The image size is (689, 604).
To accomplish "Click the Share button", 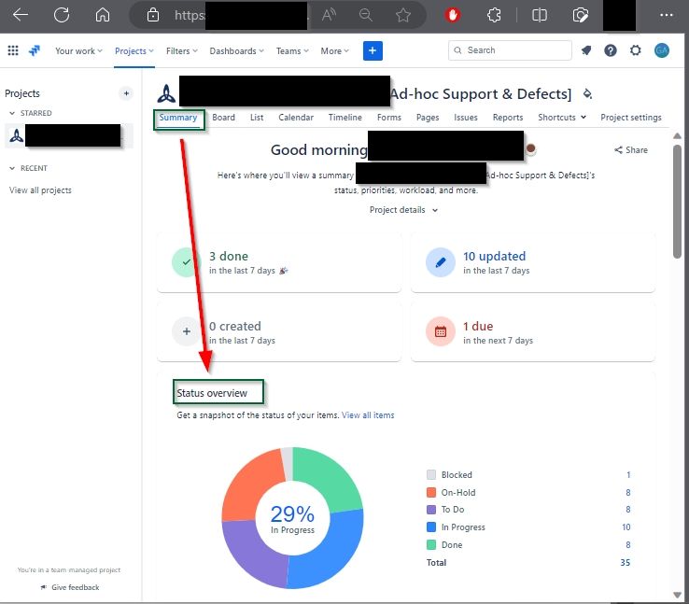I will [630, 149].
